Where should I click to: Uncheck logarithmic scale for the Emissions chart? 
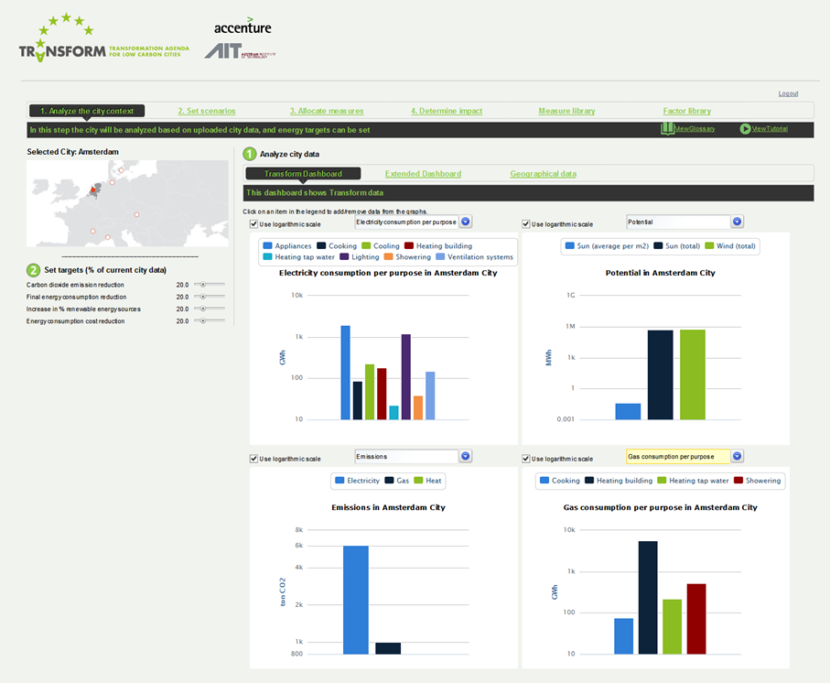tap(254, 459)
